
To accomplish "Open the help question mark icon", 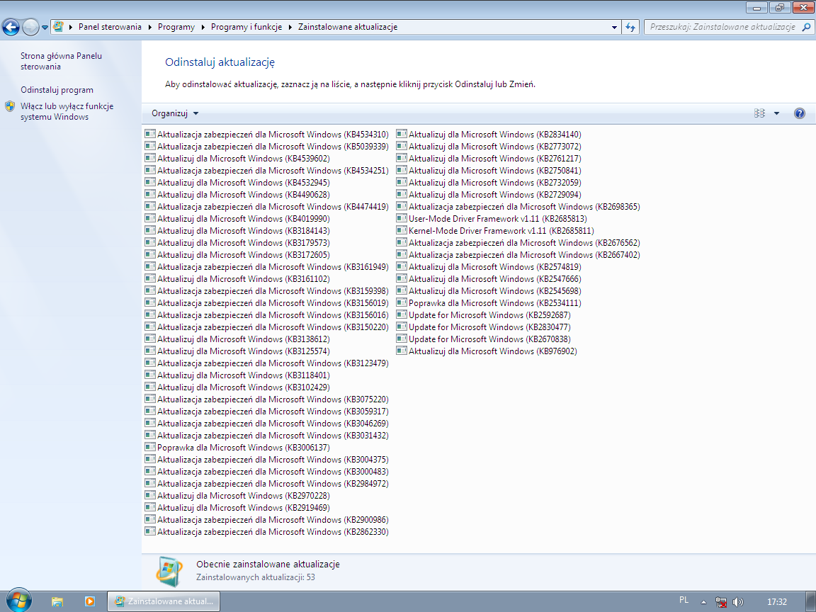I will click(800, 113).
